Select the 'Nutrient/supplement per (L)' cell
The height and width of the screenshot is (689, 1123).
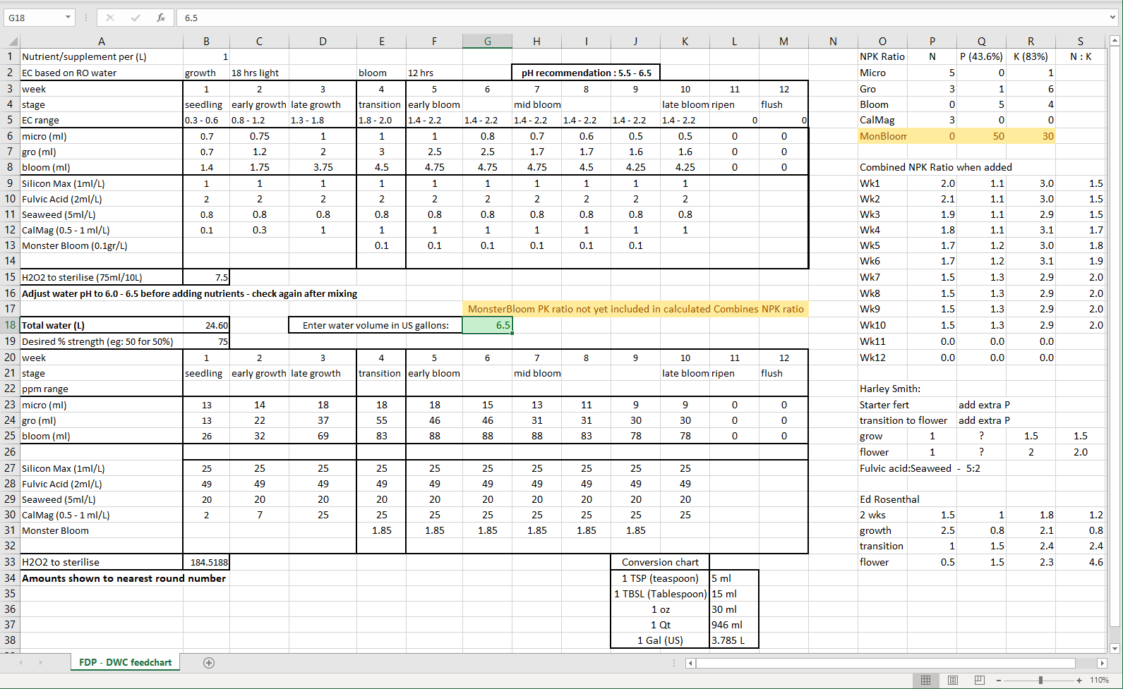[102, 56]
